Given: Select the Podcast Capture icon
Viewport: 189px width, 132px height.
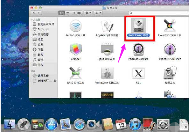Looking at the screenshot, I should pos(138,49).
